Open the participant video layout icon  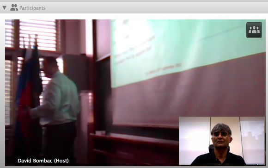(254, 30)
